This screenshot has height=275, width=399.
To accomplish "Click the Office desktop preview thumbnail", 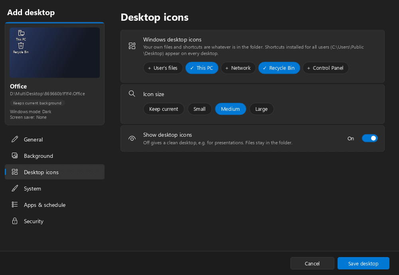I will pyautogui.click(x=55, y=52).
